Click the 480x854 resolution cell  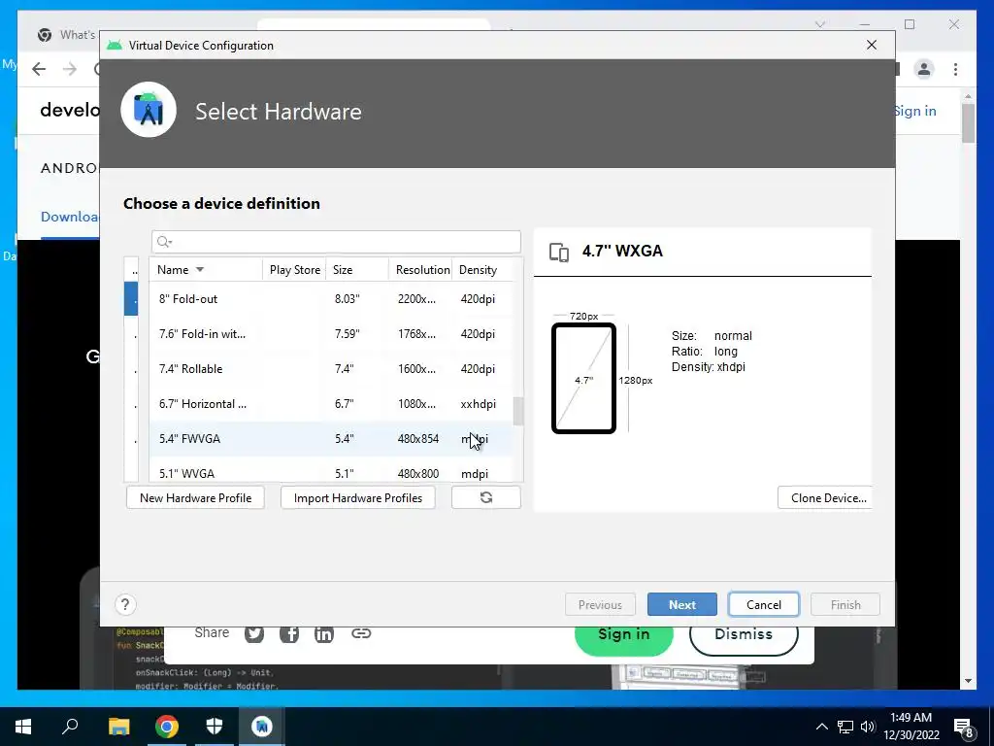tap(418, 438)
